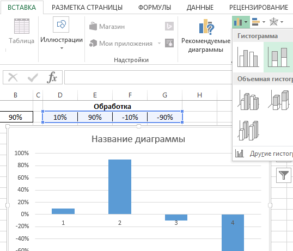The width and height of the screenshot is (293, 251).
Task: Select the clustered column chart thumbnail
Action: tap(248, 57)
